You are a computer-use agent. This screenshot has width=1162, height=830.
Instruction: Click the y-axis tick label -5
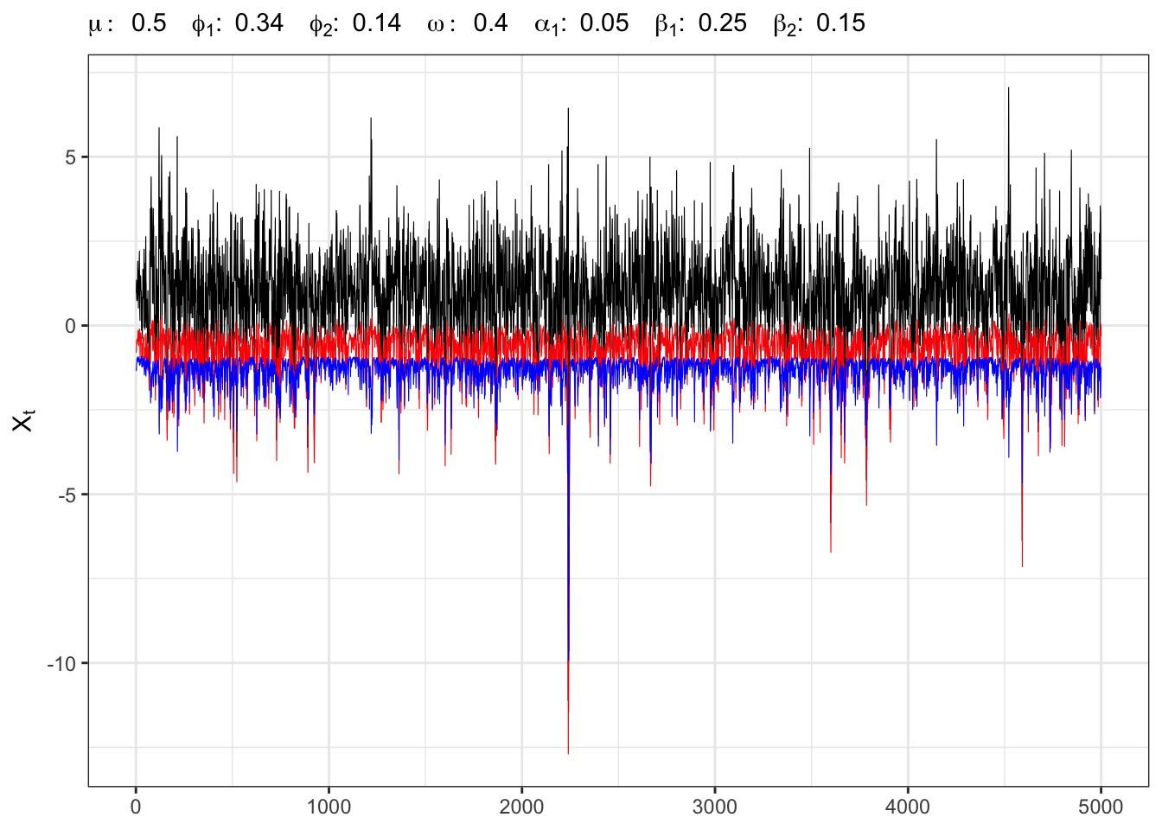66,495
